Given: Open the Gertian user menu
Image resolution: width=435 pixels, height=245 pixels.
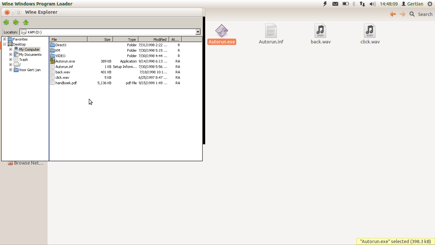Looking at the screenshot, I should [412, 4].
